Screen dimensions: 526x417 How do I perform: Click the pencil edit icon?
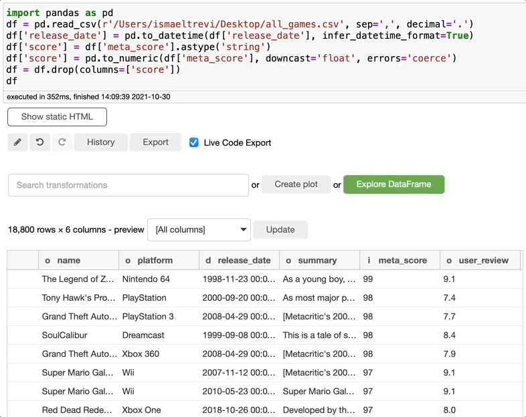(x=17, y=142)
